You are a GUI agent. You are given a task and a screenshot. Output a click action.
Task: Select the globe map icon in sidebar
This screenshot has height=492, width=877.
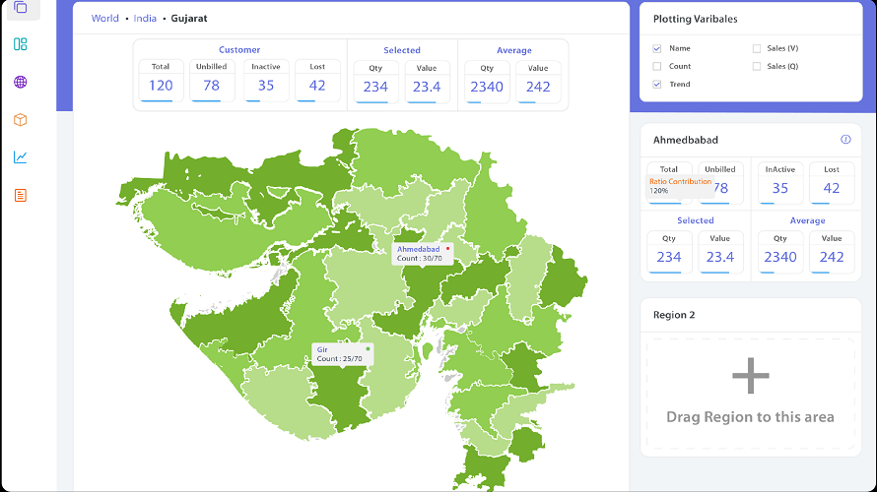(x=20, y=82)
